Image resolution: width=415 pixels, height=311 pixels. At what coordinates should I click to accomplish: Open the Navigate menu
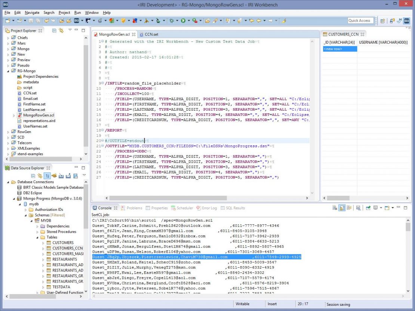[x=32, y=12]
